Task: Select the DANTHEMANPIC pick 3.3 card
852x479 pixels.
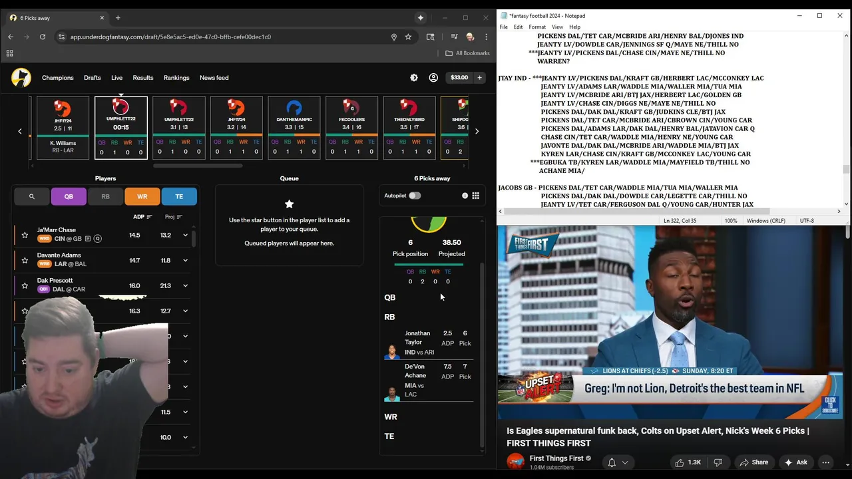Action: [x=294, y=128]
